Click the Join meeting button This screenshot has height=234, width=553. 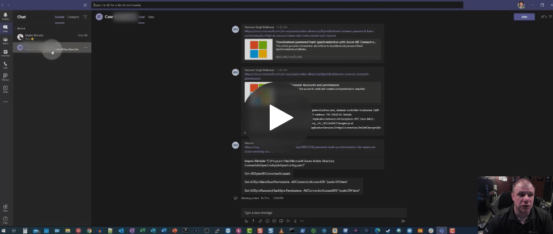524,17
